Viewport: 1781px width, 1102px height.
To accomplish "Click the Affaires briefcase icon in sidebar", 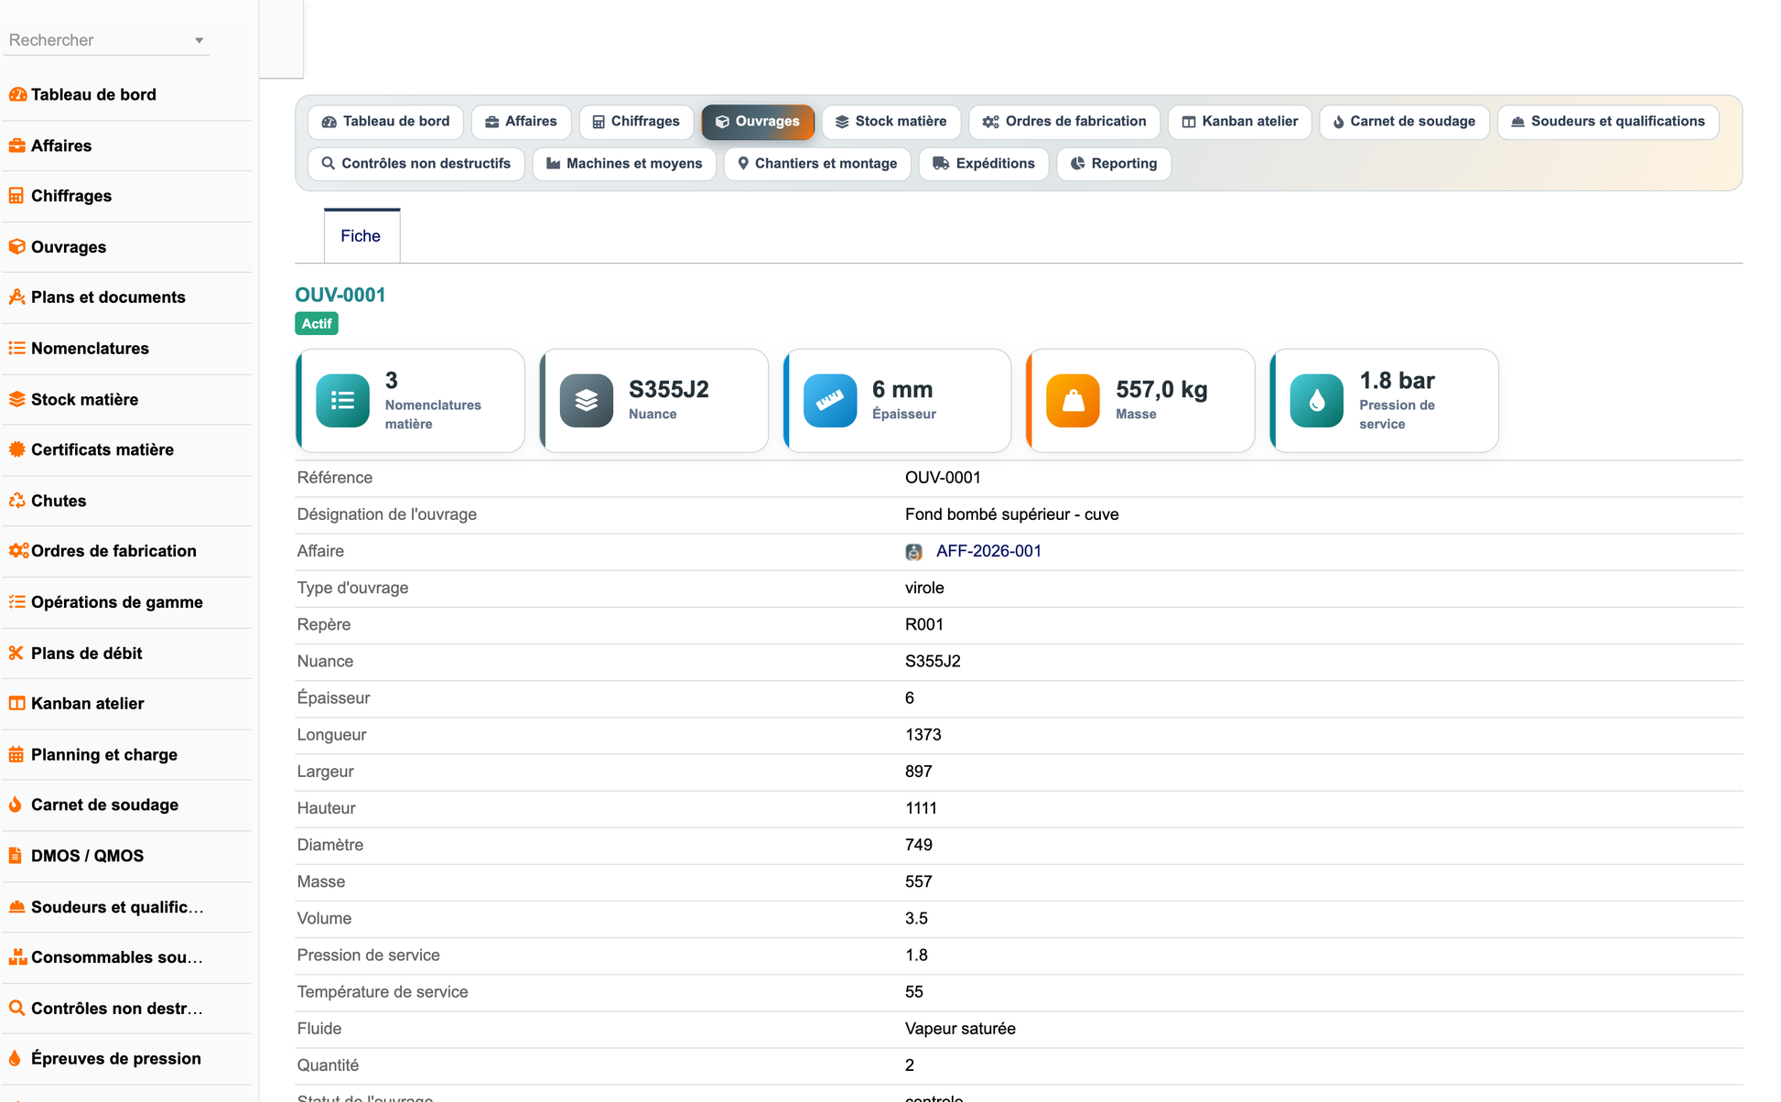I will click(17, 146).
